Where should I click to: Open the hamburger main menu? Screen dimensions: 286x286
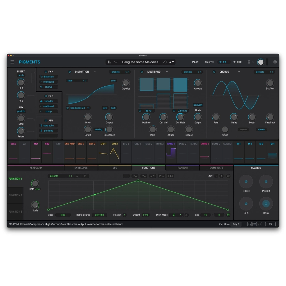(x=12, y=62)
